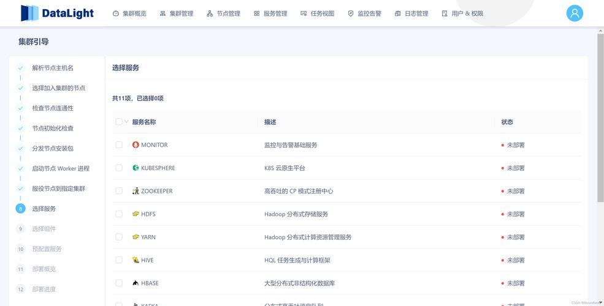Viewport: 604px width, 306px height.
Task: Check the HBASE service checkbox
Action: pyautogui.click(x=119, y=283)
